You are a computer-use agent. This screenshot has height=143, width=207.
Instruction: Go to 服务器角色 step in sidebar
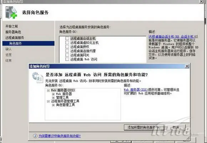(x=13, y=32)
